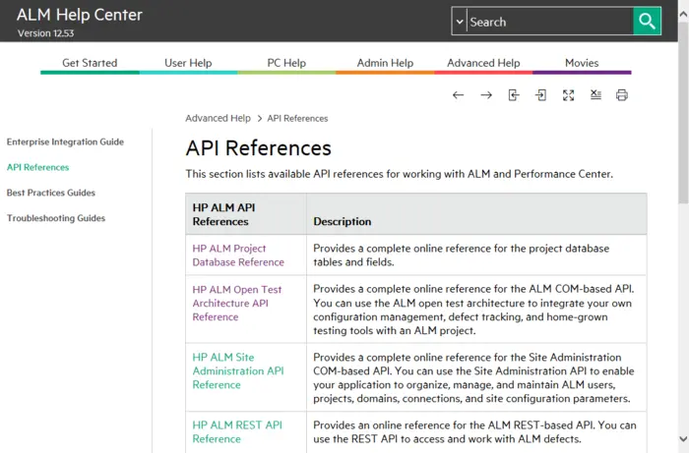This screenshot has width=689, height=453.
Task: Open HP ALM Site Administration API Reference
Action: (238, 371)
